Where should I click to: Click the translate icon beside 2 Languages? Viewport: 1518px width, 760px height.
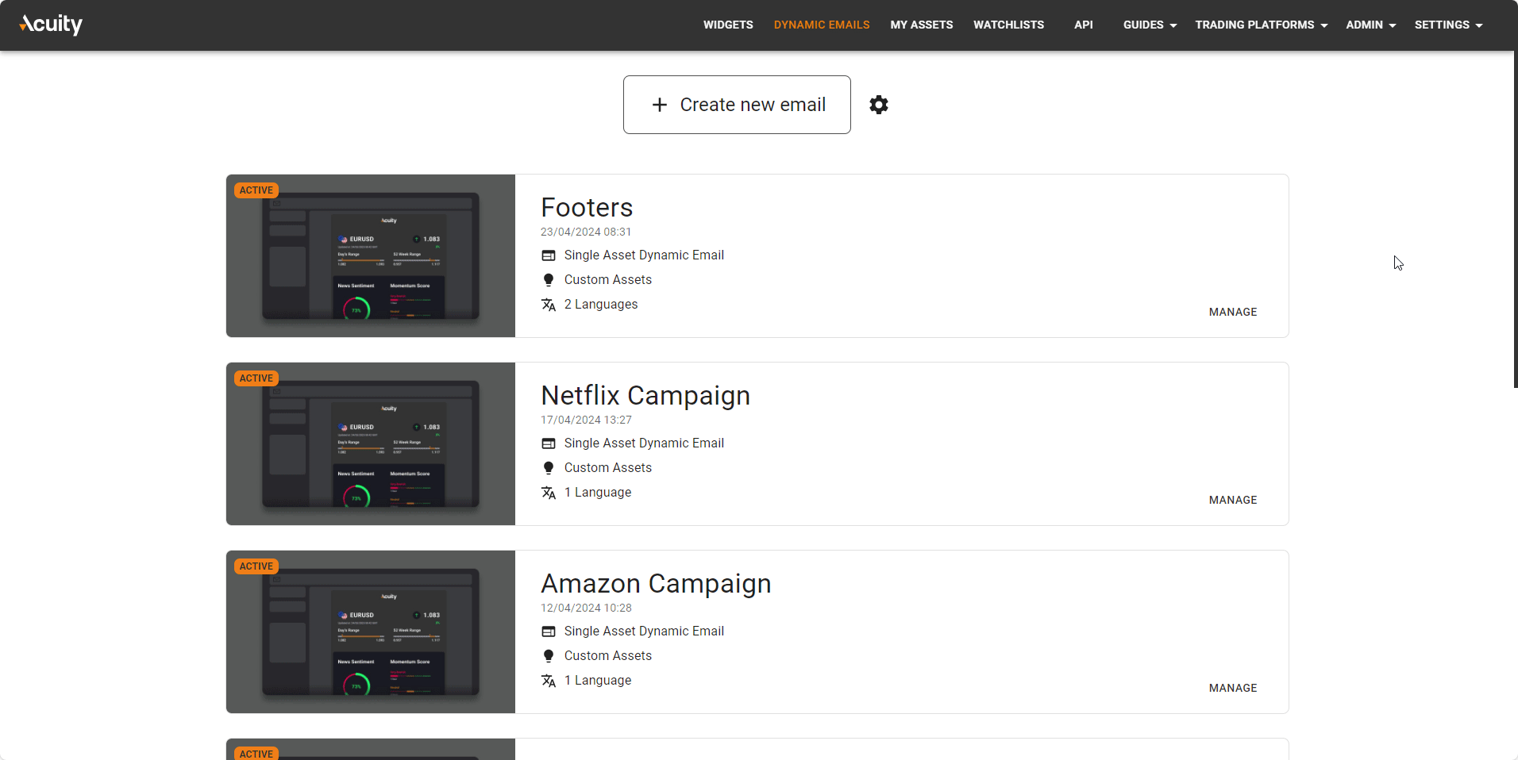tap(549, 305)
